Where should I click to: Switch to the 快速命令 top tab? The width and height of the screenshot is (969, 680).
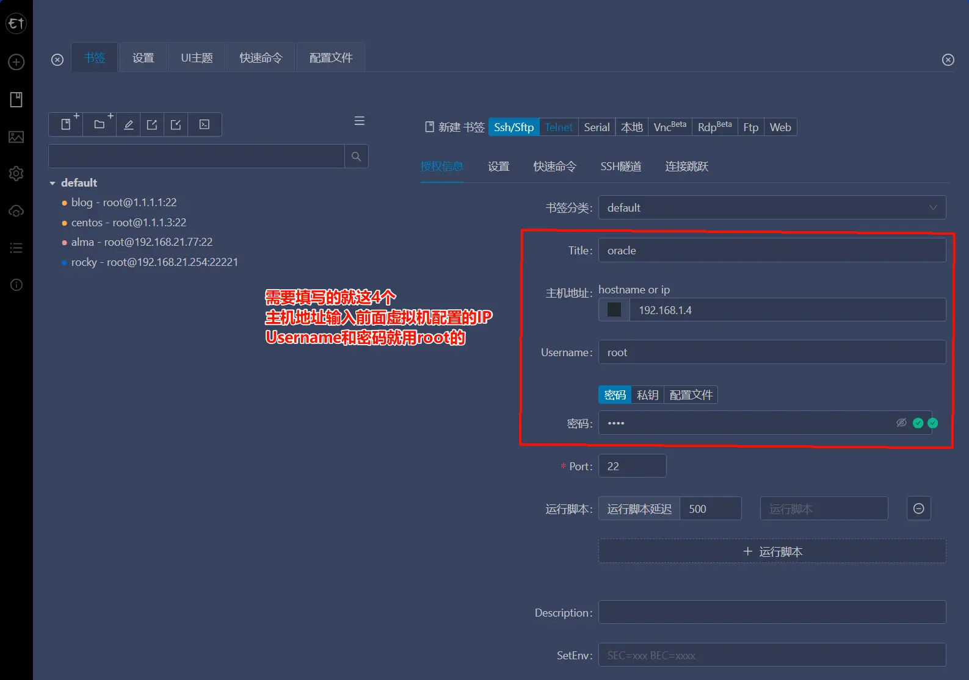click(261, 58)
